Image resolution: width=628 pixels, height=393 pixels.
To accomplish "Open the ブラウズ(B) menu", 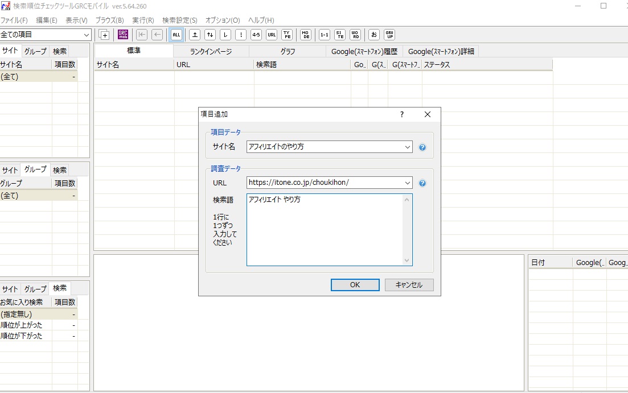I will pyautogui.click(x=109, y=20).
